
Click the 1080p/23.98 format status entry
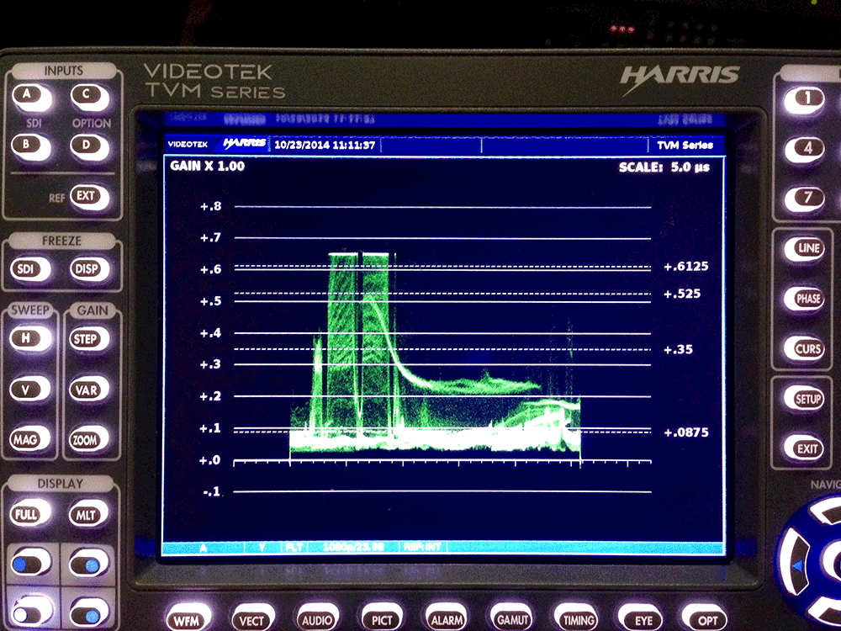tap(353, 548)
